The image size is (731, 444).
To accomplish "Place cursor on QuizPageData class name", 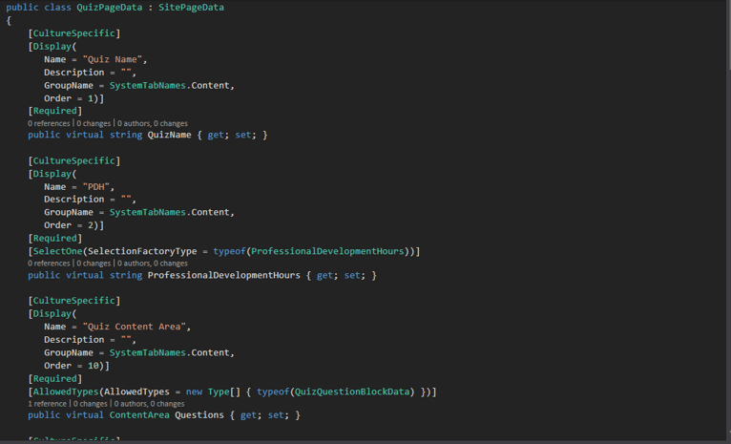I will (x=109, y=8).
